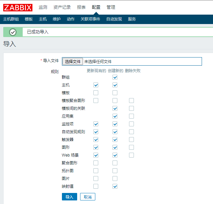Open the 监测 menu
This screenshot has height=204, width=213.
coord(43,7)
